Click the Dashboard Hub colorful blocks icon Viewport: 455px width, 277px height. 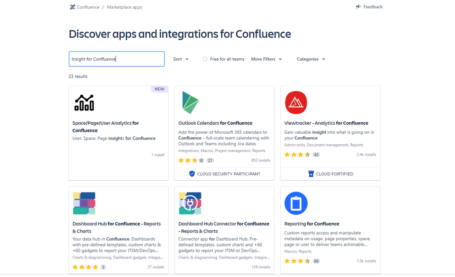click(84, 203)
